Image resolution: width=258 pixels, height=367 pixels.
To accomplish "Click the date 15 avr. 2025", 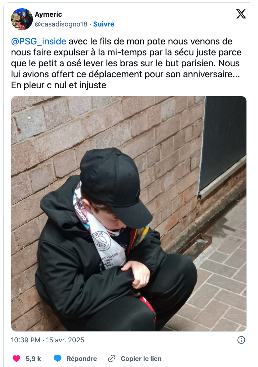I will pos(65,340).
